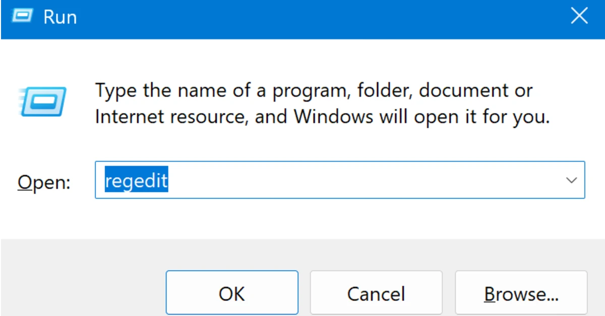The width and height of the screenshot is (605, 316).
Task: Dismiss the dialog with Cancel
Action: (376, 293)
